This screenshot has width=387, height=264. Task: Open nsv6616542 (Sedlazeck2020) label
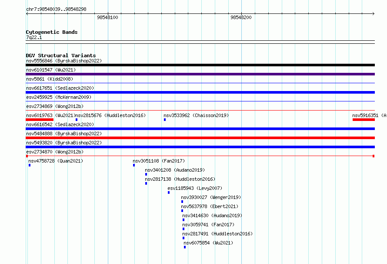60,124
